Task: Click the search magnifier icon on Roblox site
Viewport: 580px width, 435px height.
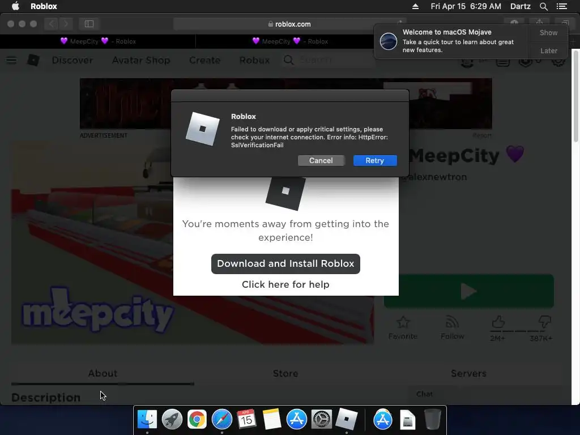Action: point(288,60)
